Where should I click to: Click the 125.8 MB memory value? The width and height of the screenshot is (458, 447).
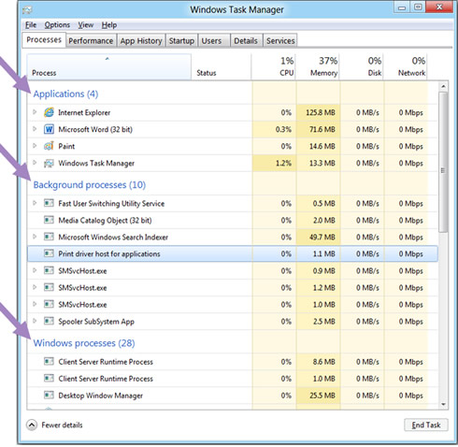[x=321, y=112]
